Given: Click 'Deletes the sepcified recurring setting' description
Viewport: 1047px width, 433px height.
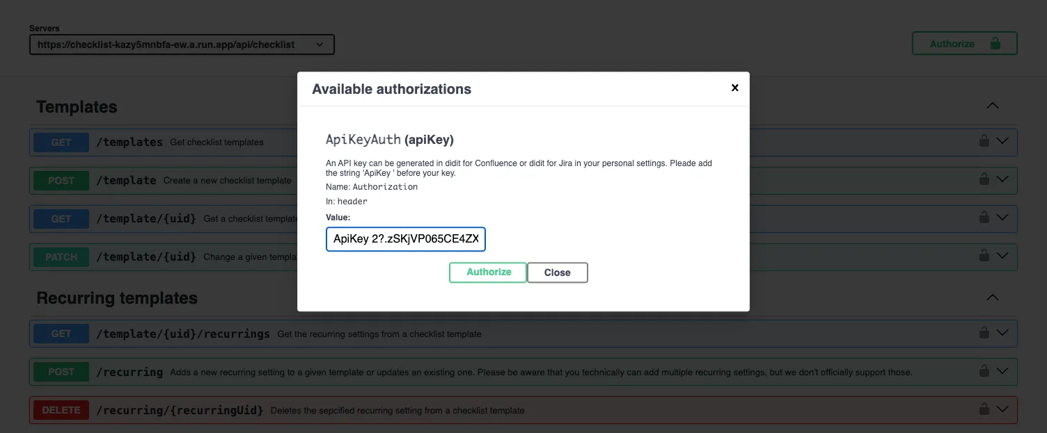Looking at the screenshot, I should click(397, 410).
